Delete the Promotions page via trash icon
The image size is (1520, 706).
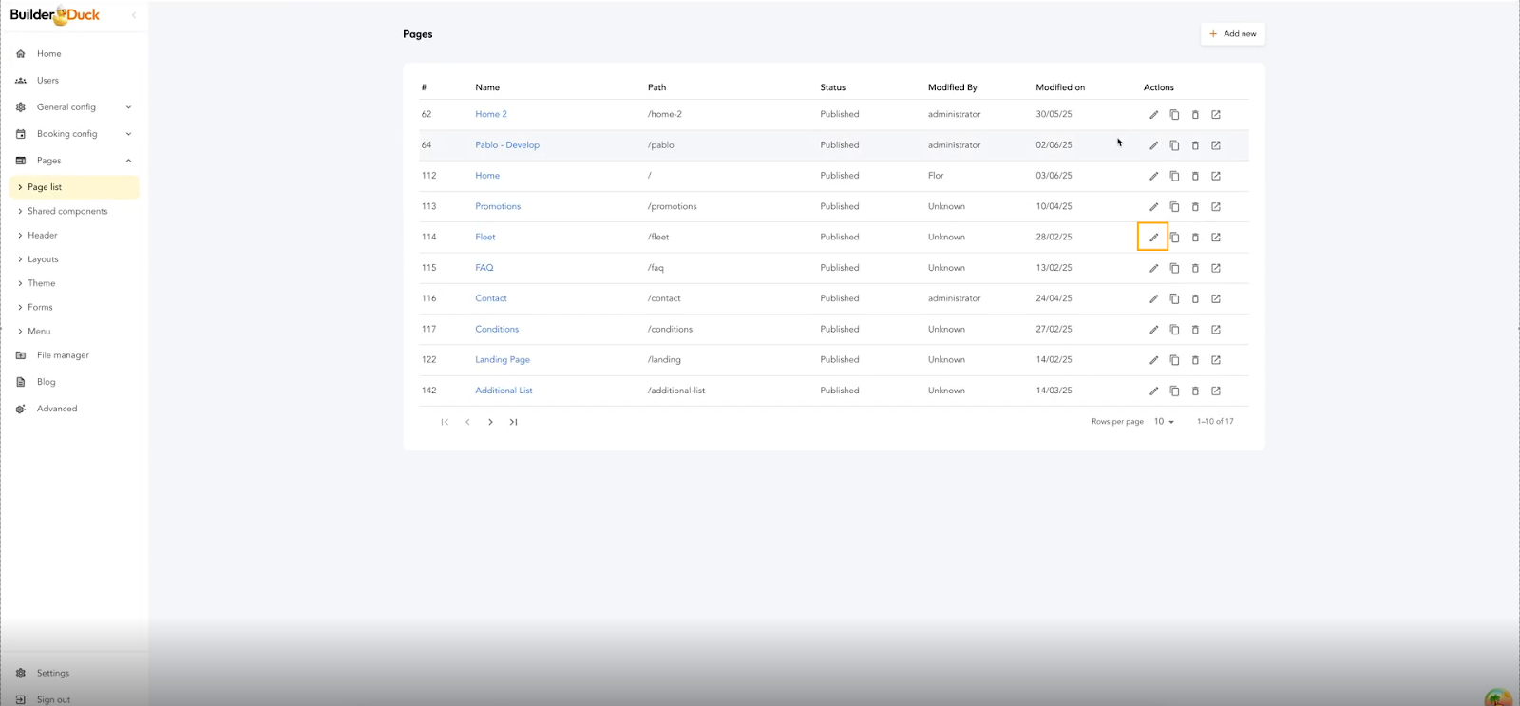pyautogui.click(x=1195, y=207)
